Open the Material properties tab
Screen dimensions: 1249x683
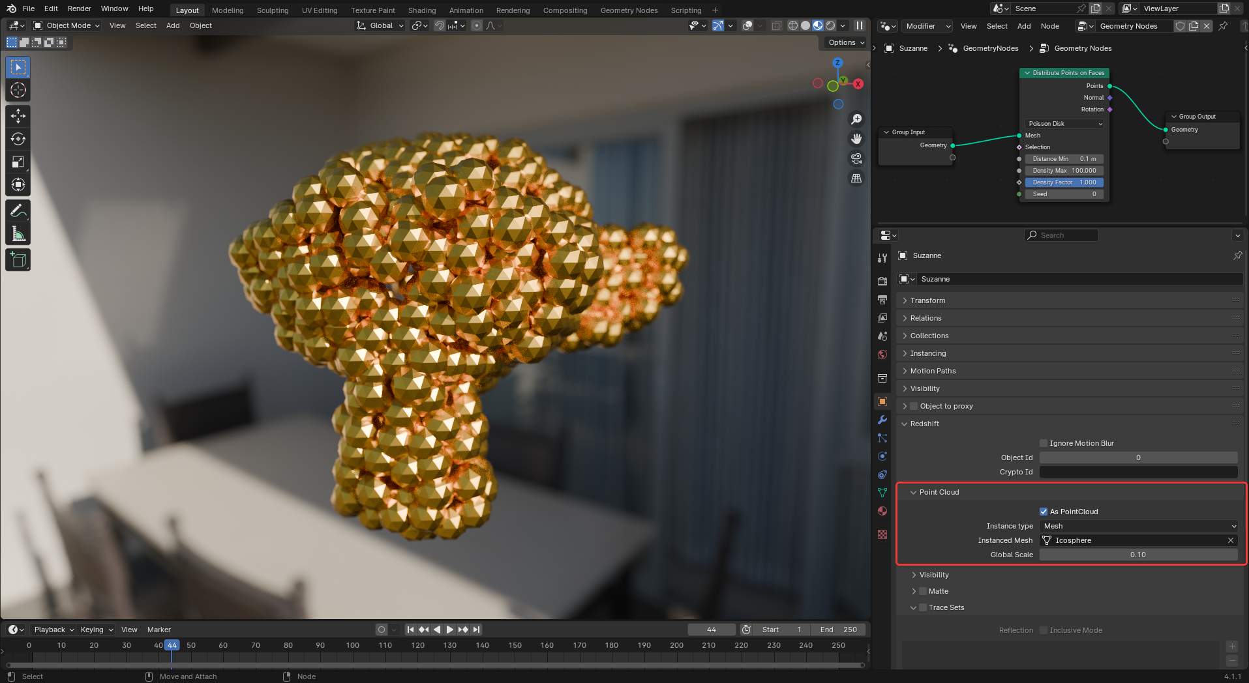[882, 511]
